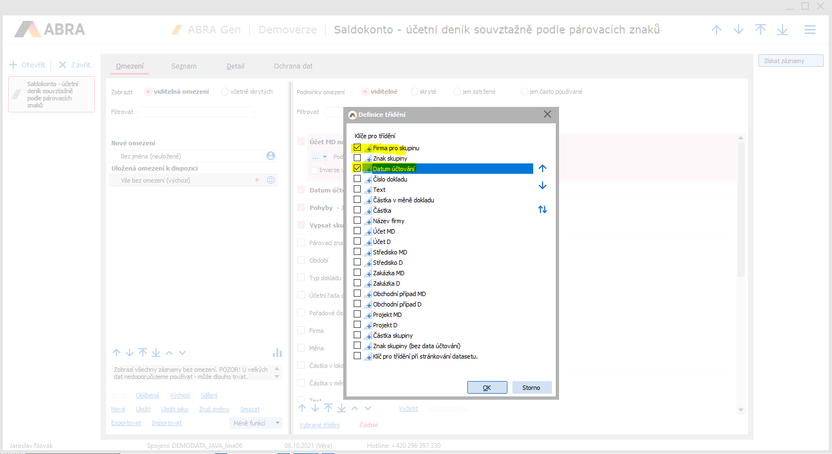Uncheck the Firma pro skupinu checkbox
Screen dimensions: 832x454
[x=358, y=147]
